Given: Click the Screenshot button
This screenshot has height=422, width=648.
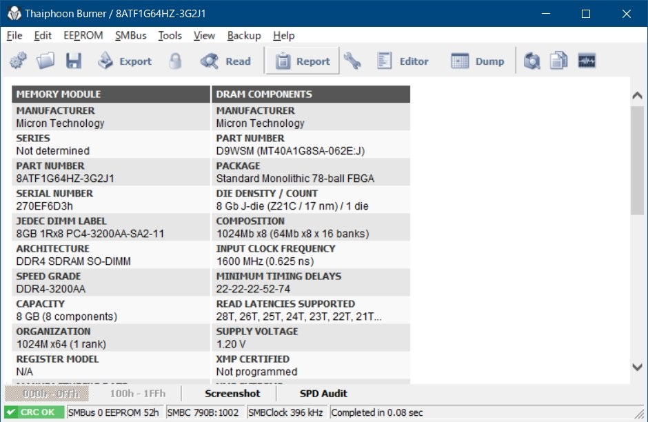Looking at the screenshot, I should (232, 394).
